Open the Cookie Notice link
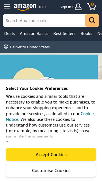This screenshot has width=102, height=182. click(x=50, y=116)
